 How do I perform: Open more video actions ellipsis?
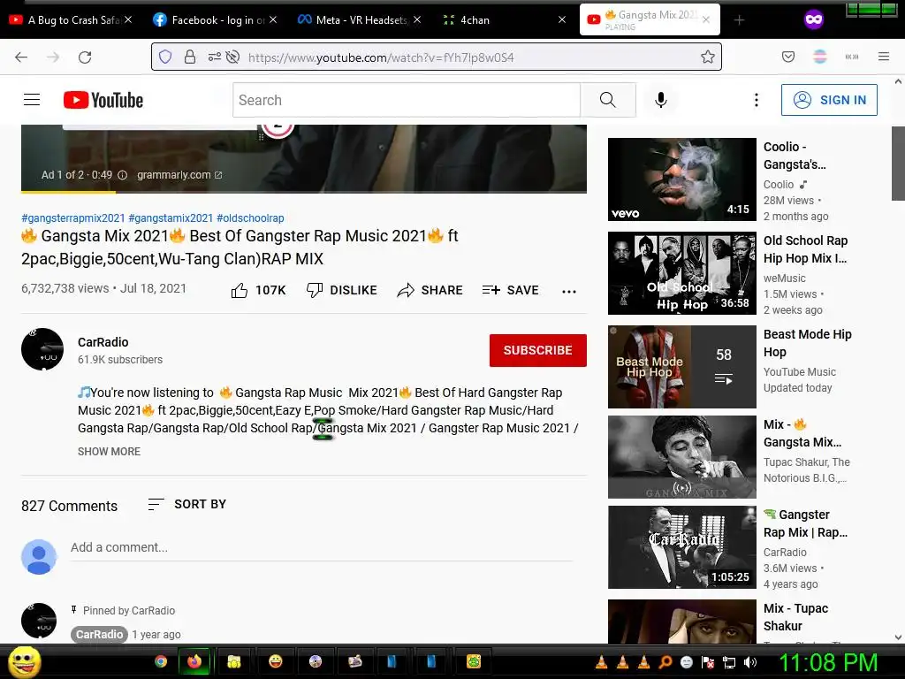tap(569, 291)
